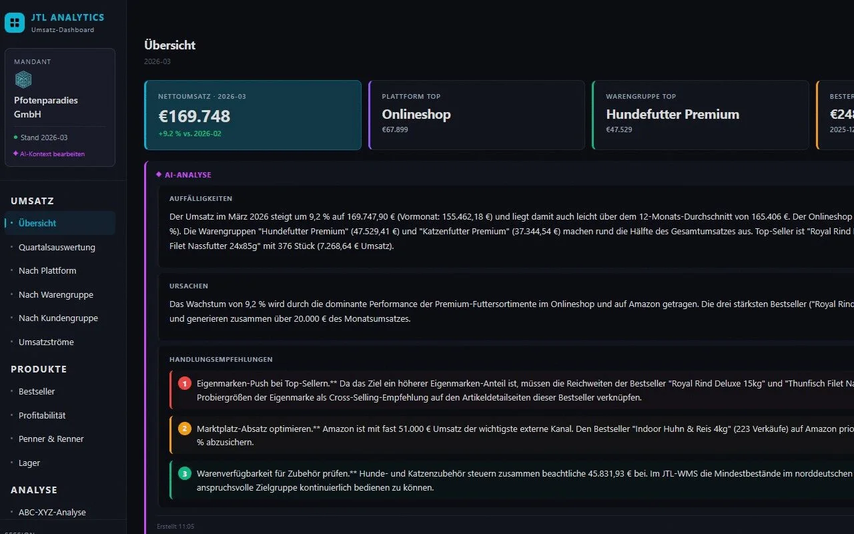Click the red badge 1 on the Eigenmarken recommendation
Screen dimensions: 854x534
185,383
